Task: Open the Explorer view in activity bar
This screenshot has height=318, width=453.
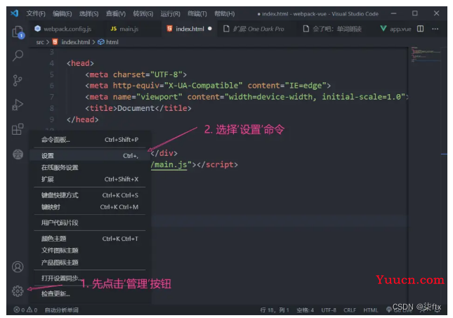Action: coord(18,32)
